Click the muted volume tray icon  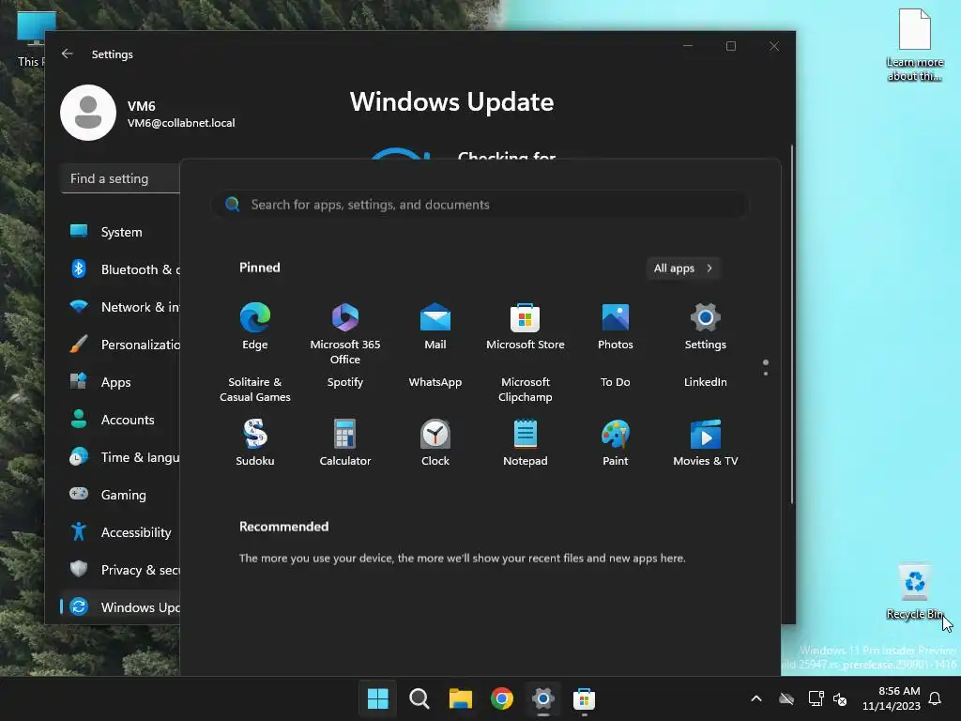tap(840, 698)
